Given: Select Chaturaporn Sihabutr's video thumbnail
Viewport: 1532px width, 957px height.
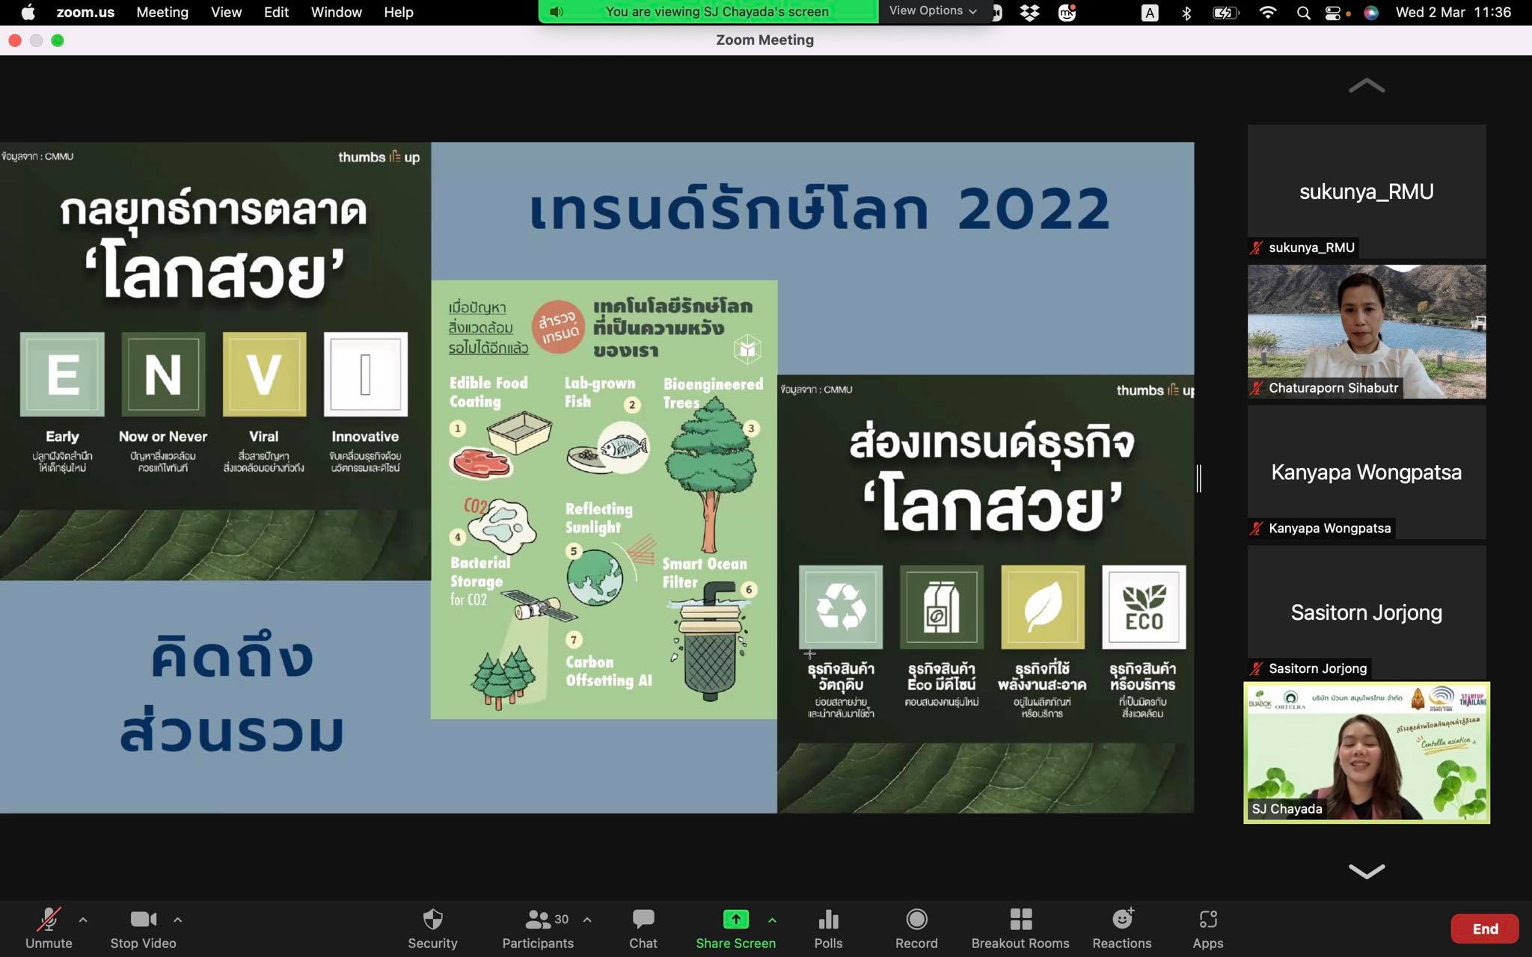Looking at the screenshot, I should (1366, 330).
